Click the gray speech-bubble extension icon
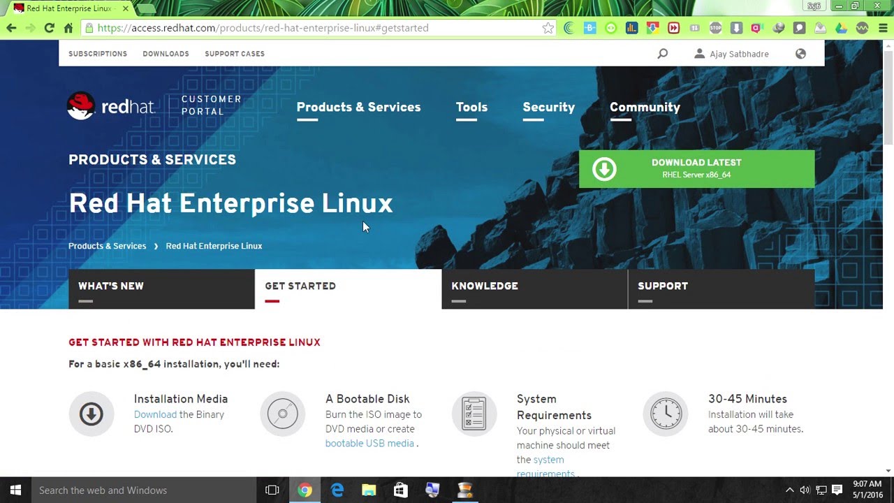 [x=800, y=28]
